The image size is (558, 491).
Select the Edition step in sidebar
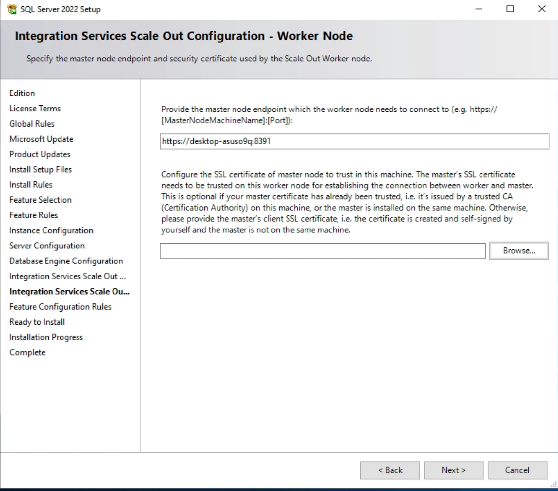click(22, 93)
